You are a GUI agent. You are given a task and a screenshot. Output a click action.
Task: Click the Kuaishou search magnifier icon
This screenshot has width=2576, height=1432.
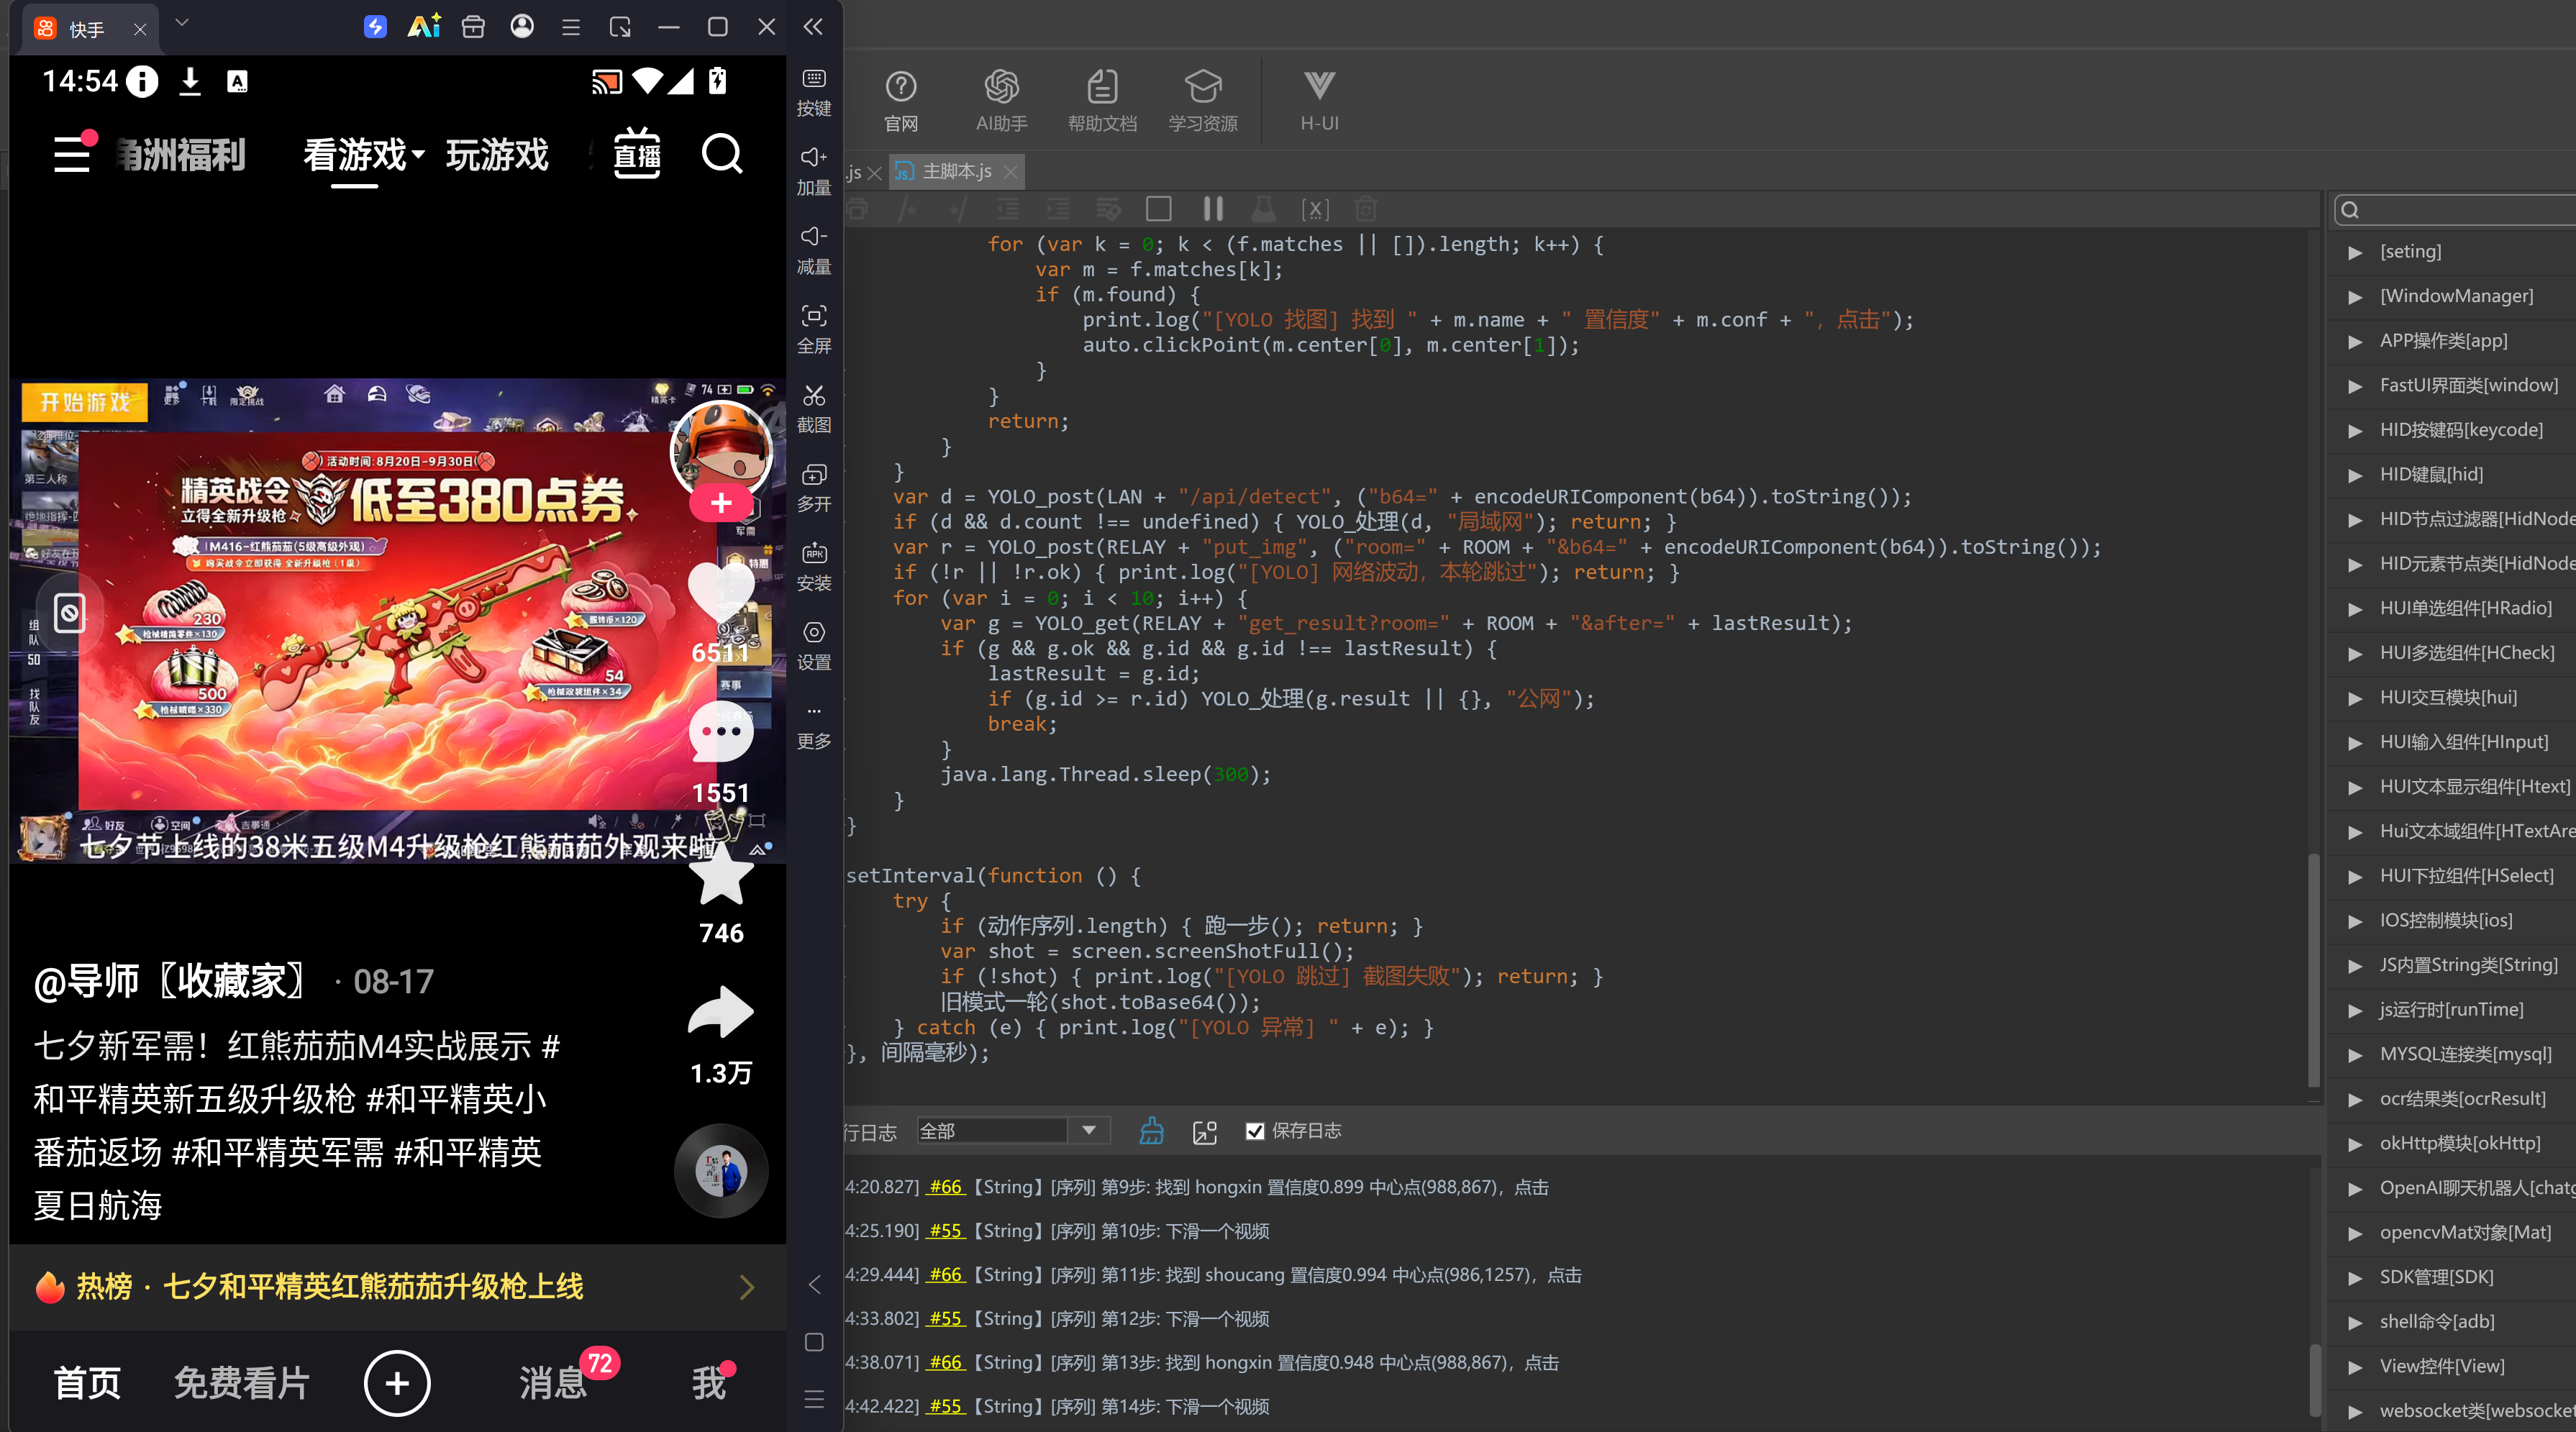(722, 154)
